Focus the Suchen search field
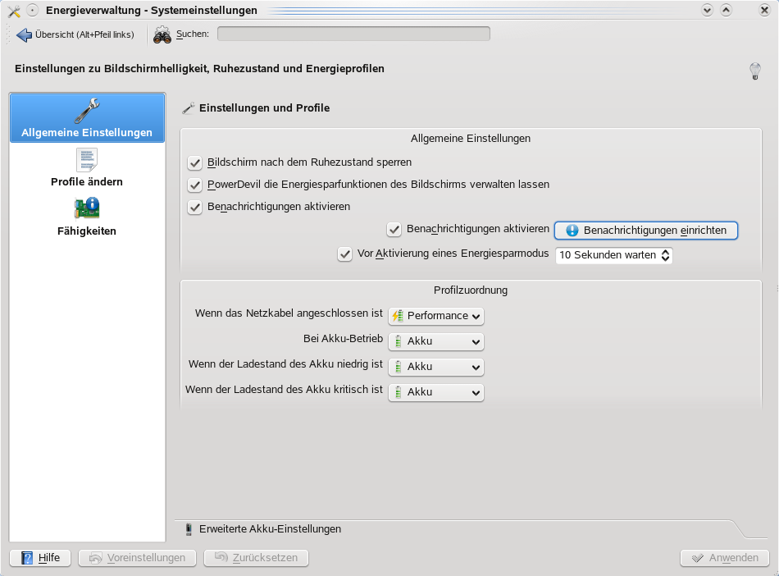Screen dimensions: 779x576 [x=353, y=34]
